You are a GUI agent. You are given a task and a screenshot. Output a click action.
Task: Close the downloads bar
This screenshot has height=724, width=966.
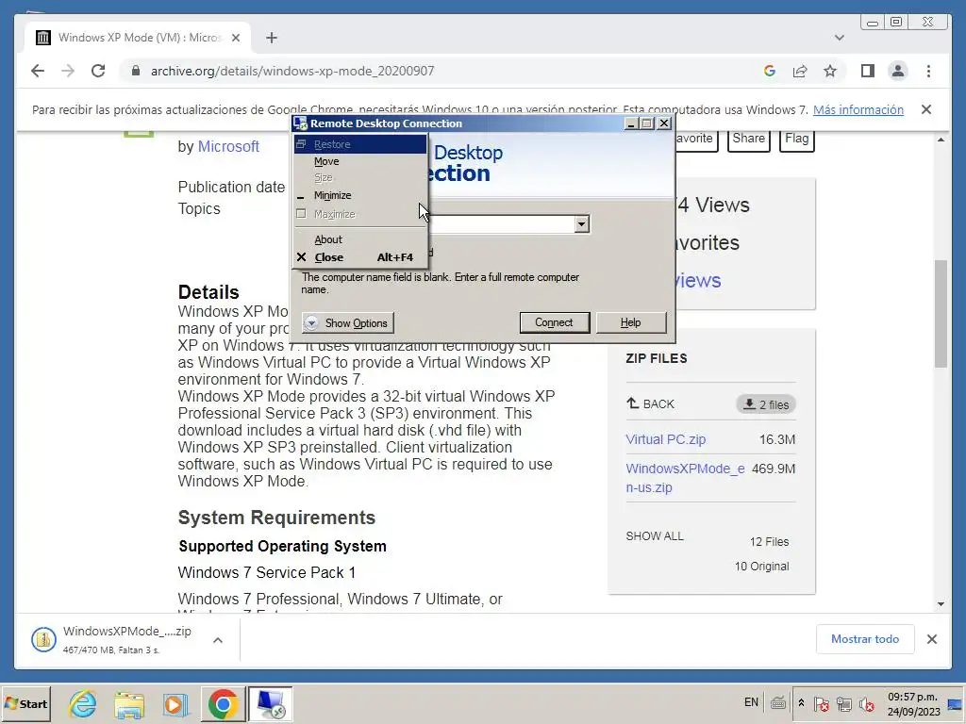point(932,639)
